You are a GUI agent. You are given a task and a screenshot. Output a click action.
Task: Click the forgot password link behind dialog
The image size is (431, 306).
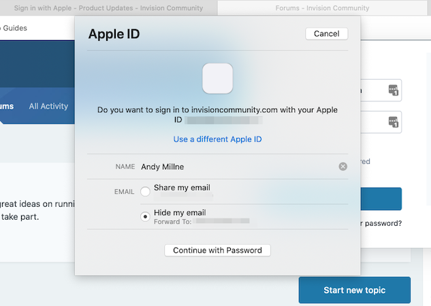click(381, 223)
